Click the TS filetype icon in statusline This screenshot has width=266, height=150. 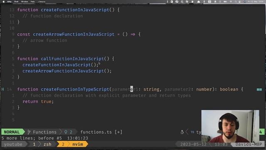[x=192, y=132]
